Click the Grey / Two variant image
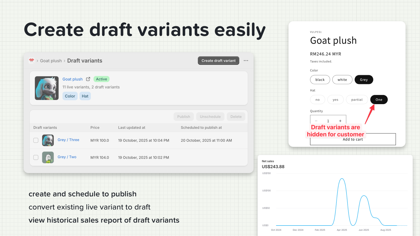 [x=48, y=157]
